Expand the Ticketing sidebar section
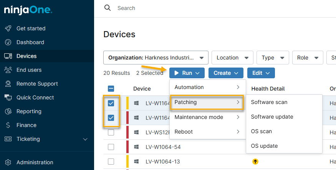This screenshot has width=336, height=170. click(85, 139)
